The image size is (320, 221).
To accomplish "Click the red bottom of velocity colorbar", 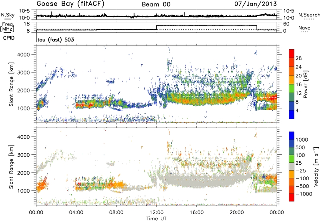I will pos(292,197).
